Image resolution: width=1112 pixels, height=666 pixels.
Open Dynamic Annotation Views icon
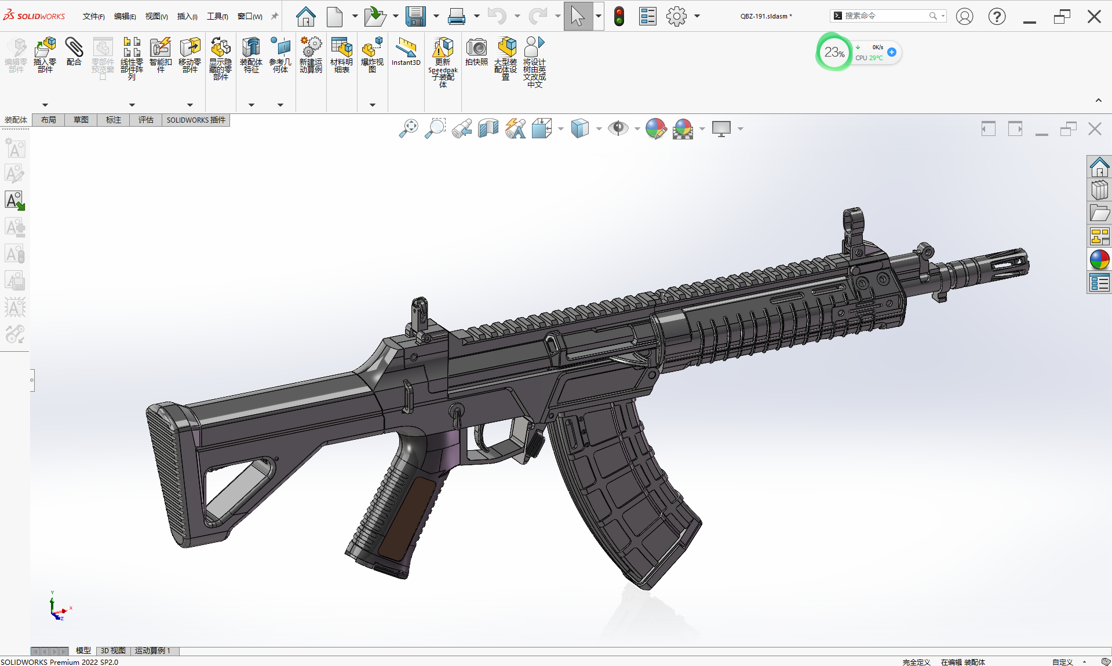click(515, 128)
